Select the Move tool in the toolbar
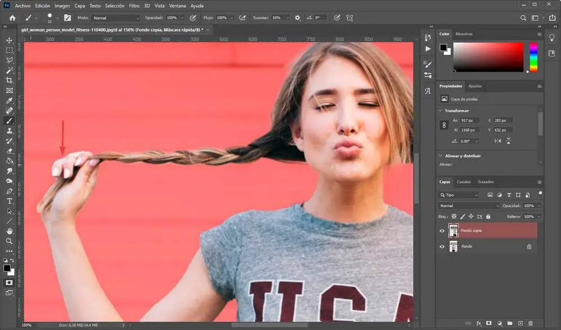 coord(9,40)
